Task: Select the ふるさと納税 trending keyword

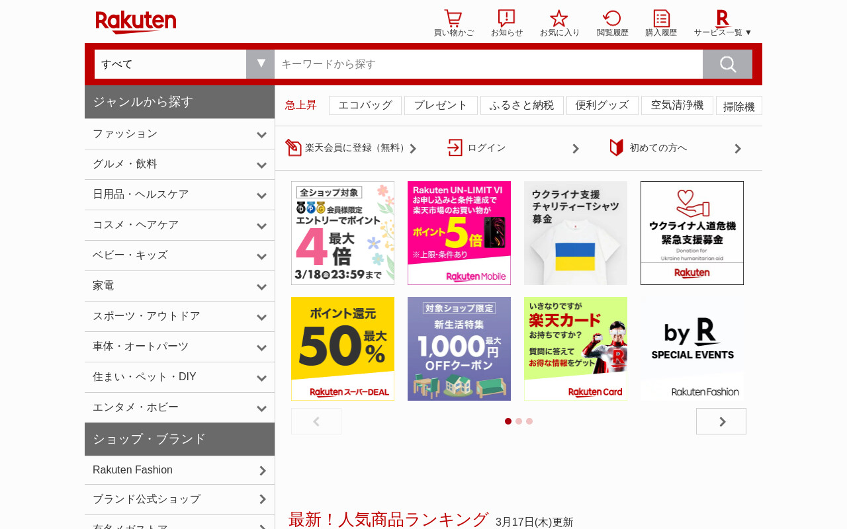Action: click(522, 105)
